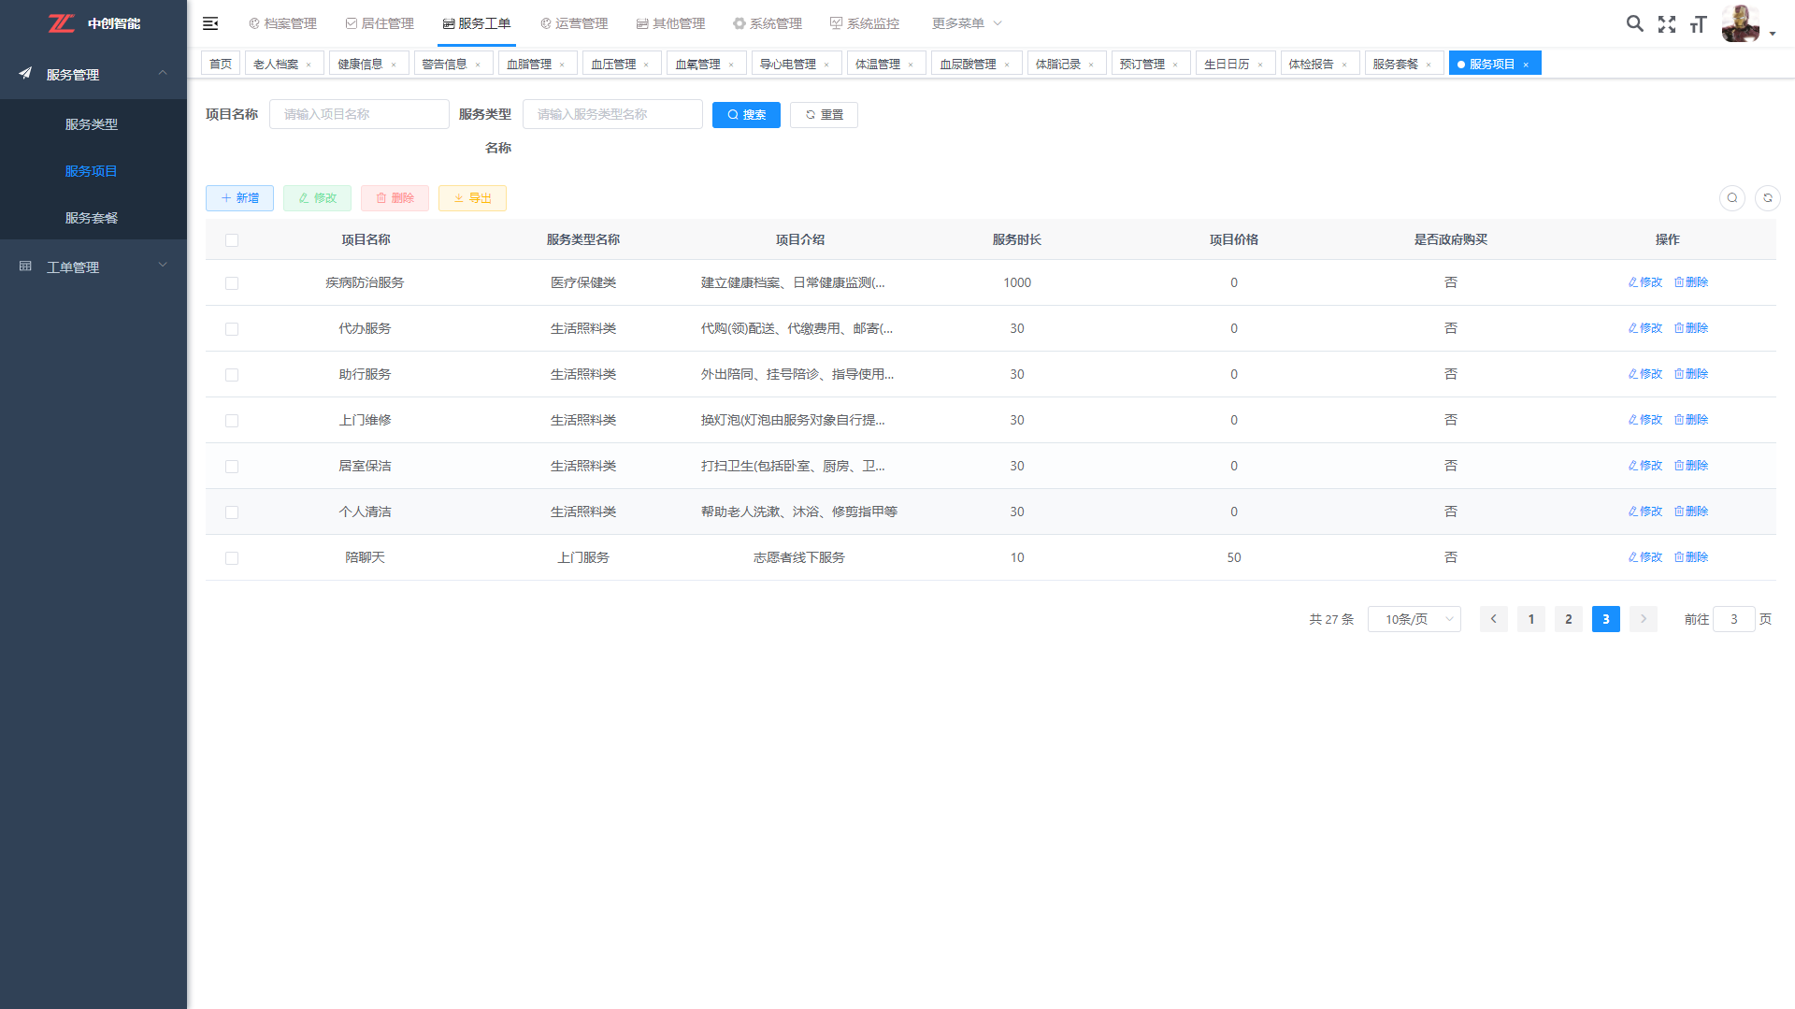The height and width of the screenshot is (1009, 1795).
Task: Go to previous page arrow
Action: click(1493, 619)
